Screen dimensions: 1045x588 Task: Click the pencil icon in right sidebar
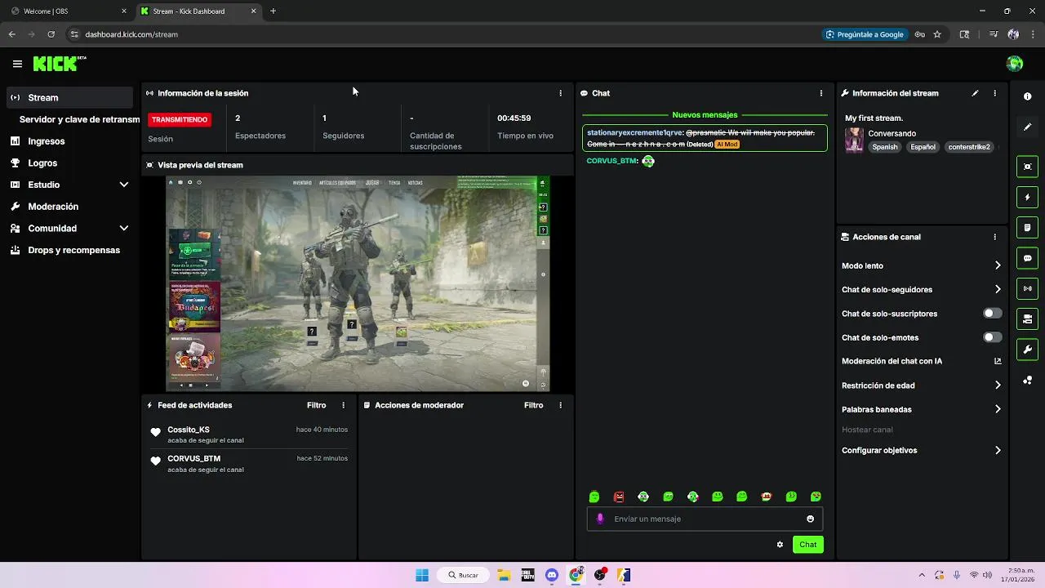1027,127
